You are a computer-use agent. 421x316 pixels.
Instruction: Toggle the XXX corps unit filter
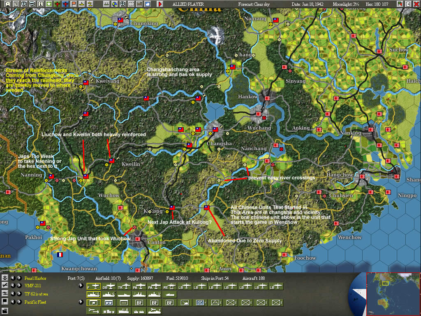click(124, 303)
